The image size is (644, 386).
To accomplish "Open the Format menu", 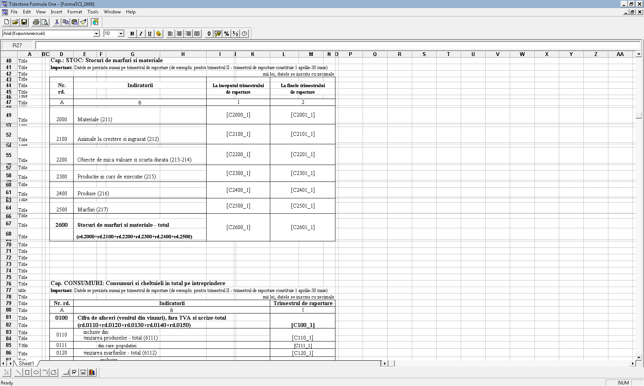I will point(75,12).
